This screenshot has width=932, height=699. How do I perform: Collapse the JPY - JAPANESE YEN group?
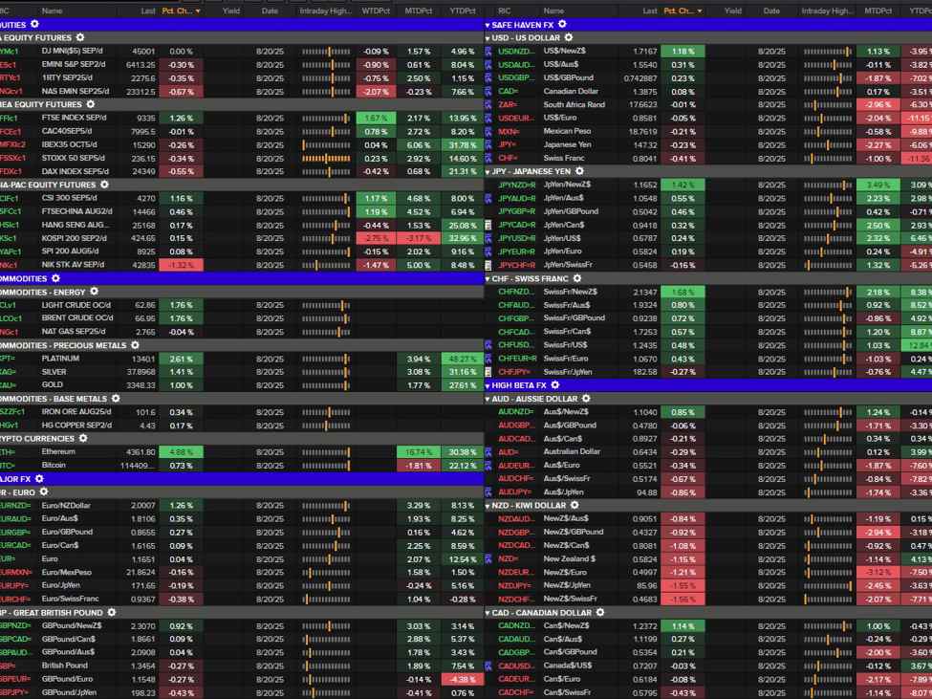point(488,172)
